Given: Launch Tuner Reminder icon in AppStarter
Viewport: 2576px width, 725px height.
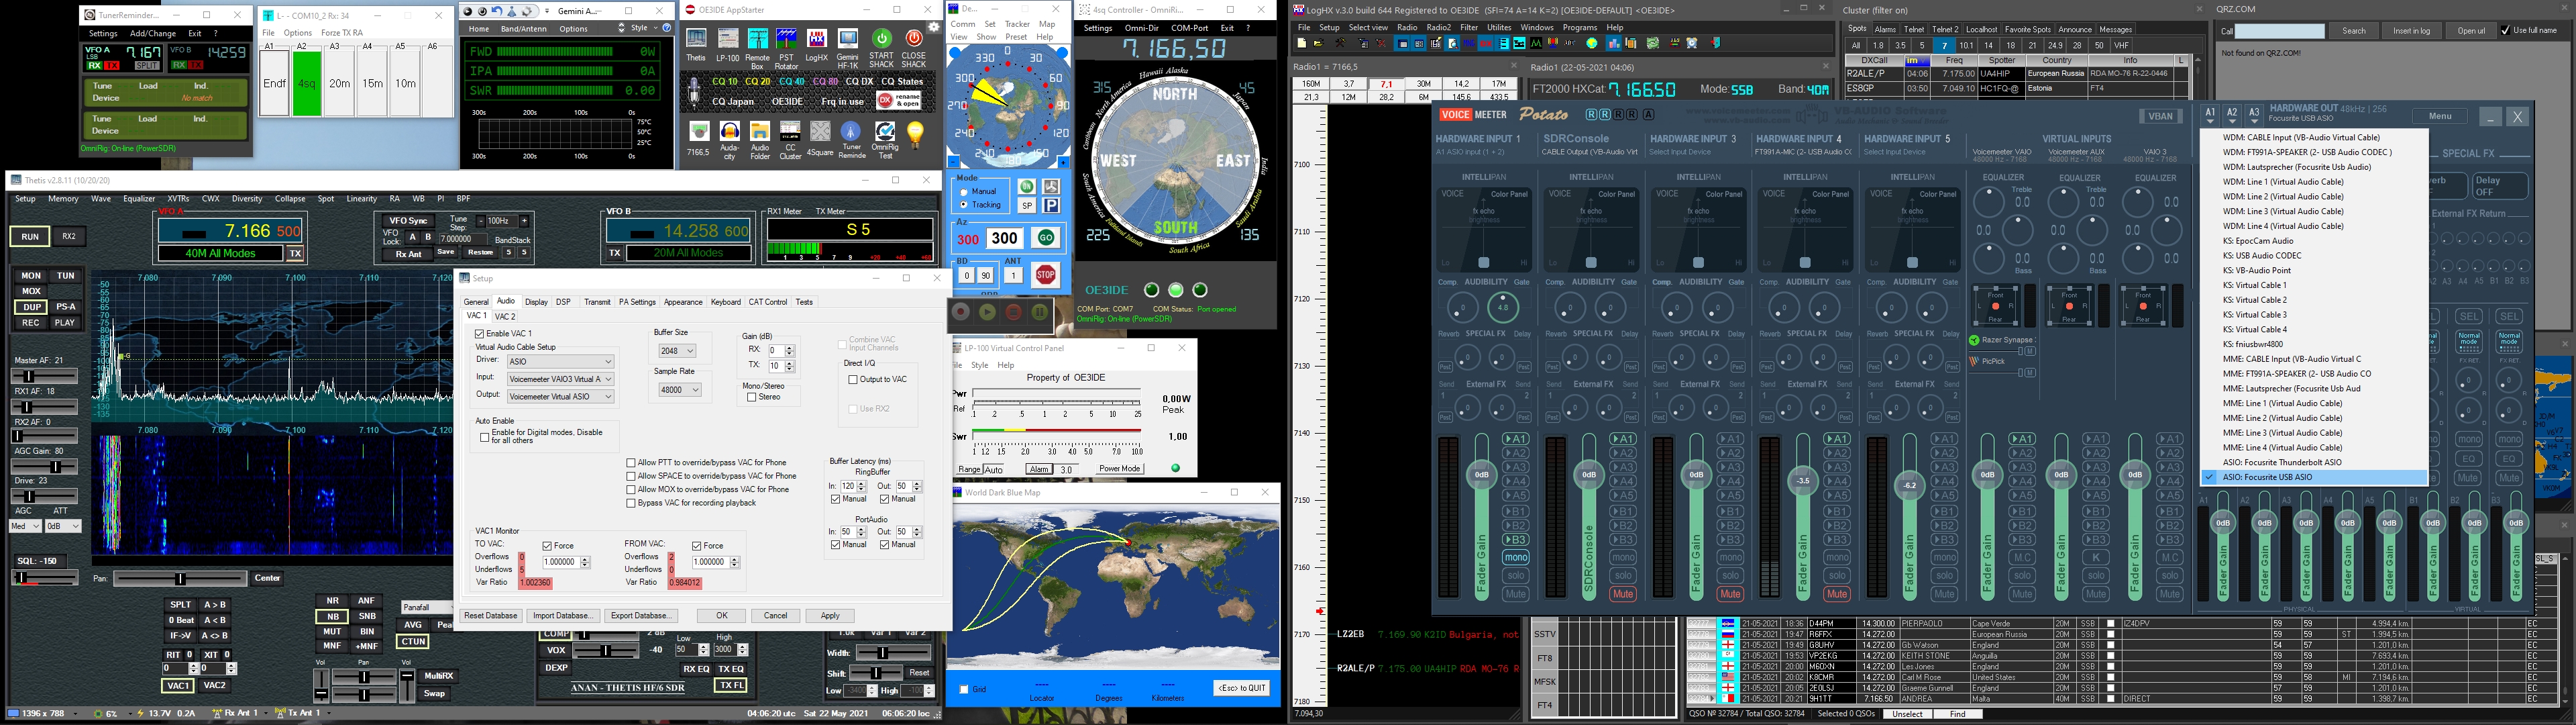Looking at the screenshot, I should (851, 131).
